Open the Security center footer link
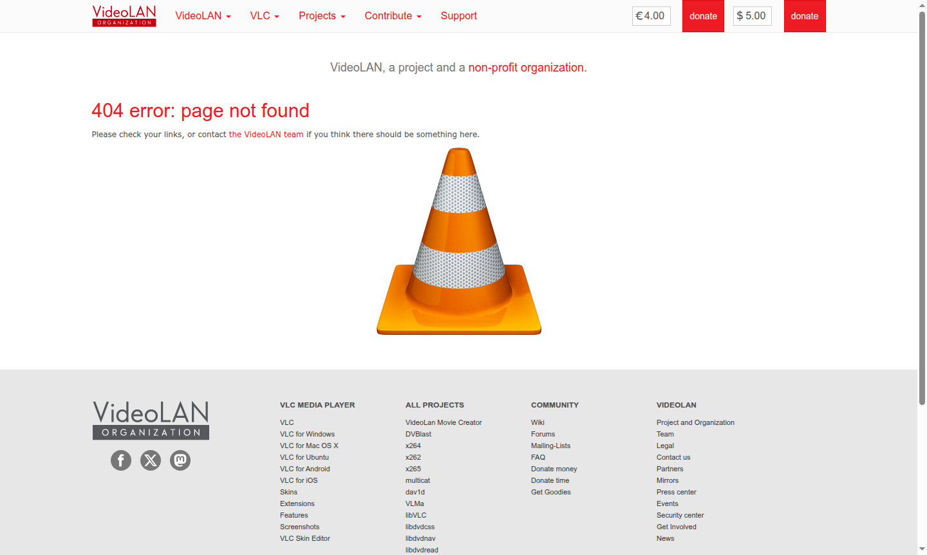 680,515
